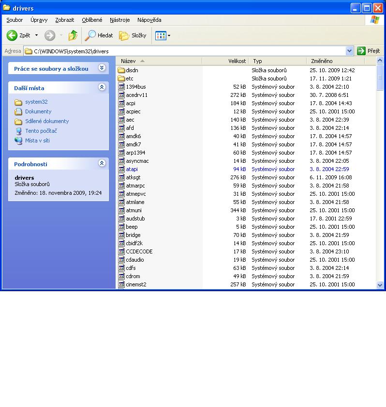Collapse the Podrobnosti panel
386x407 pixels.
[102, 163]
